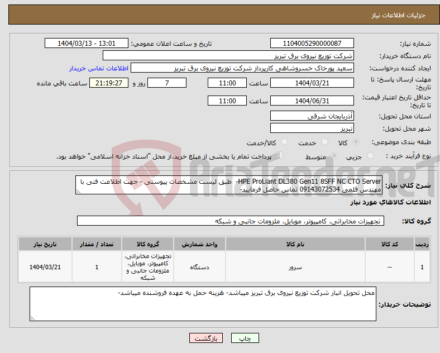Click the buyer notes resize handle

click(32, 318)
